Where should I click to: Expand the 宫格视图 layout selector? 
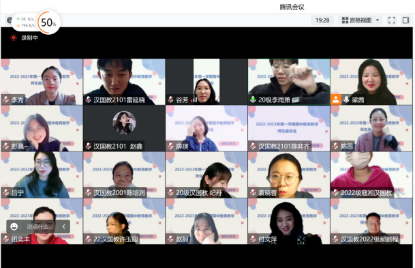[360, 20]
